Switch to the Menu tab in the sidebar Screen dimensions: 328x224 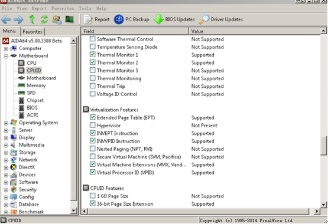(x=9, y=31)
